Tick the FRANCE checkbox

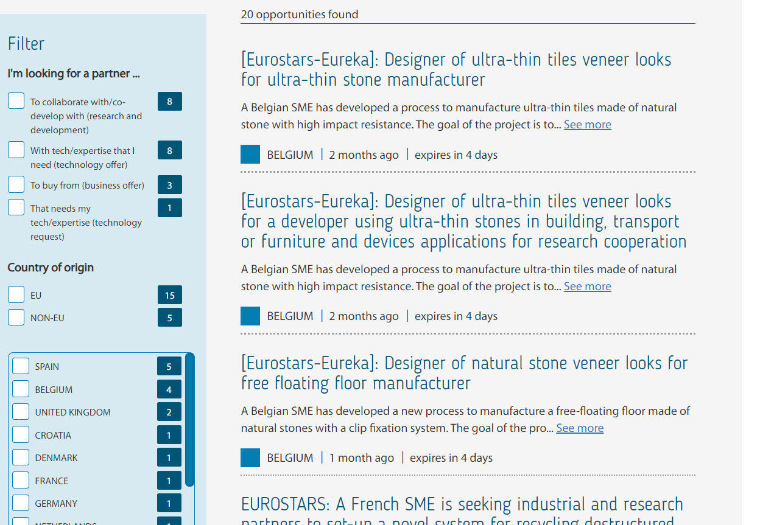[x=21, y=480]
